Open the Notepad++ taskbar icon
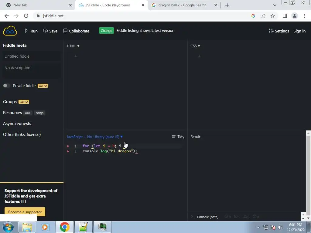 [x=83, y=227]
